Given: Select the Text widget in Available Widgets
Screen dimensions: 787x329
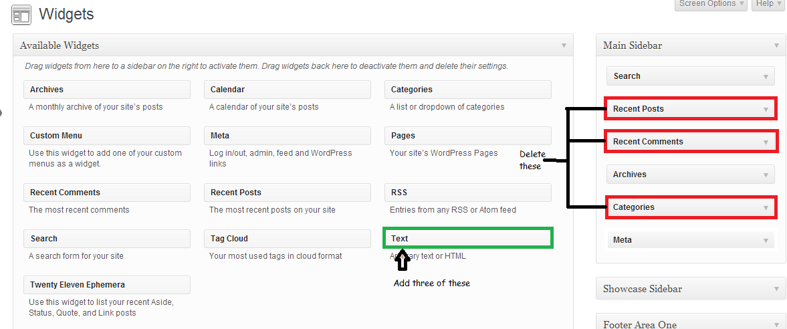Looking at the screenshot, I should (468, 238).
